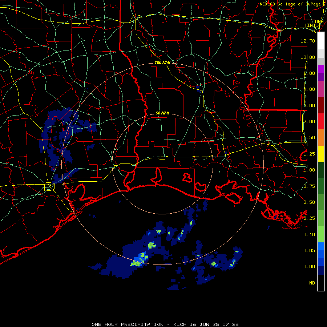
Task: Select the darkest green swatch beside 1.00
Action: [321, 170]
